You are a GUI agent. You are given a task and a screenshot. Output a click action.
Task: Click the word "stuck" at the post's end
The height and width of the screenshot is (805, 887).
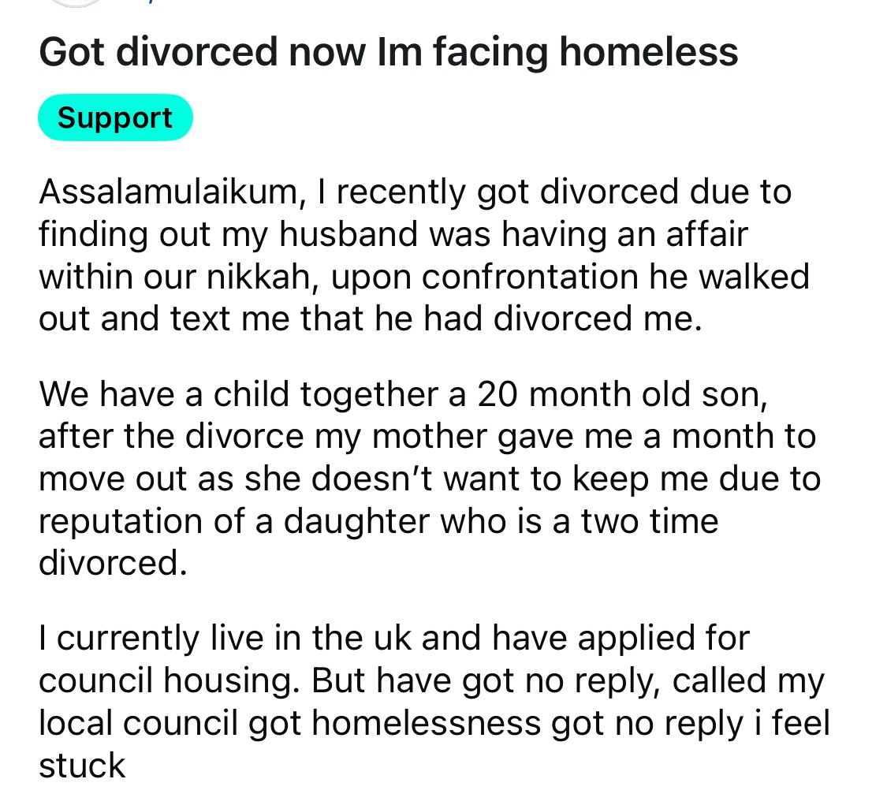[82, 765]
